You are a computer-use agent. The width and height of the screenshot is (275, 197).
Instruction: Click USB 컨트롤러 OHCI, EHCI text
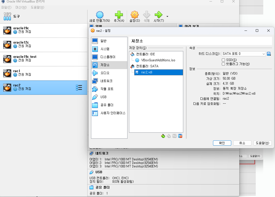click(120, 178)
